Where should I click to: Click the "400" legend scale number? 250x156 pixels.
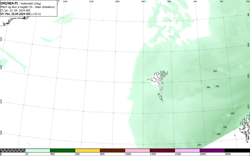coord(52,154)
